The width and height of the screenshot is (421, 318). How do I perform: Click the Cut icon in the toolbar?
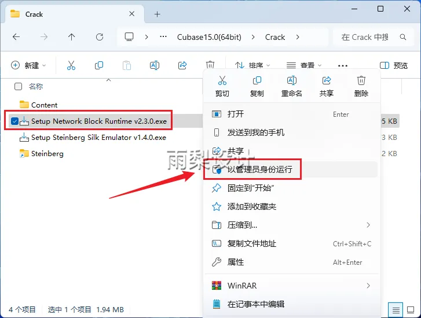coord(71,65)
